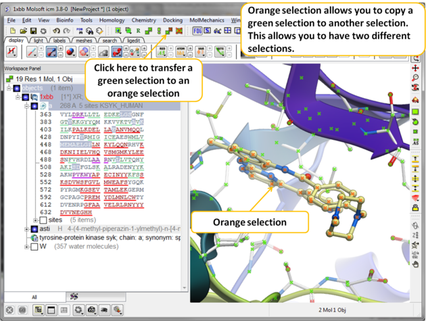Click the All tab below the workspace
This screenshot has height=321, width=426.
click(x=33, y=297)
